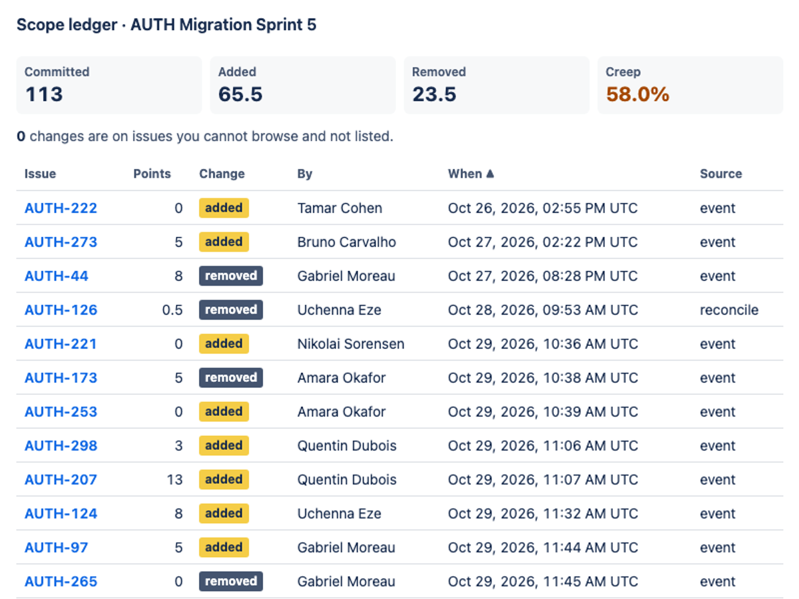
Task: Click the added badge on AUTH-207 row
Action: tap(224, 479)
